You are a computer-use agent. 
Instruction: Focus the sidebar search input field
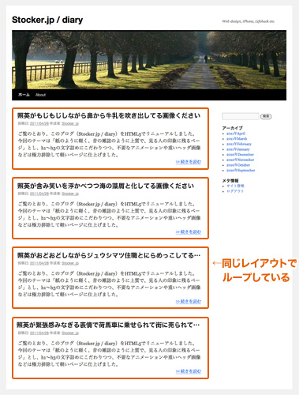(x=241, y=116)
